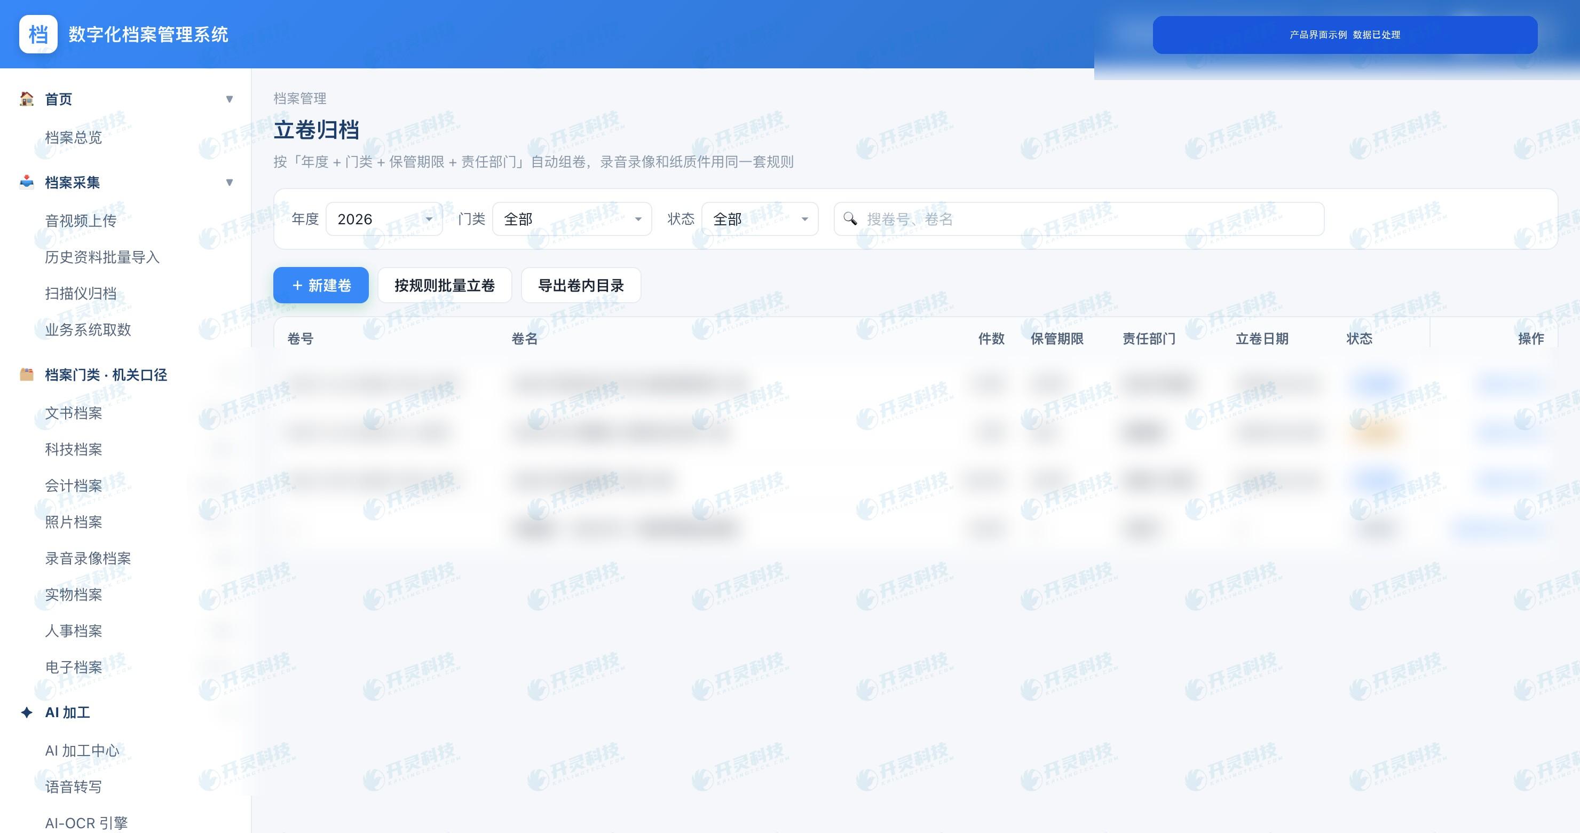Click the 责任部门 column header
Screen dimensions: 1580x833
click(1149, 339)
